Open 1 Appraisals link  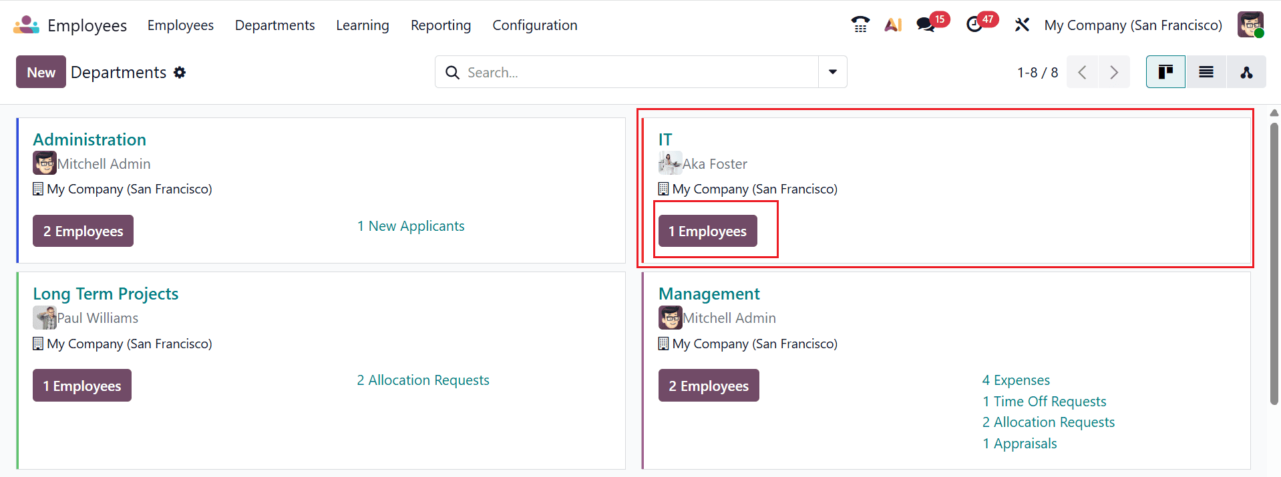pyautogui.click(x=1020, y=444)
